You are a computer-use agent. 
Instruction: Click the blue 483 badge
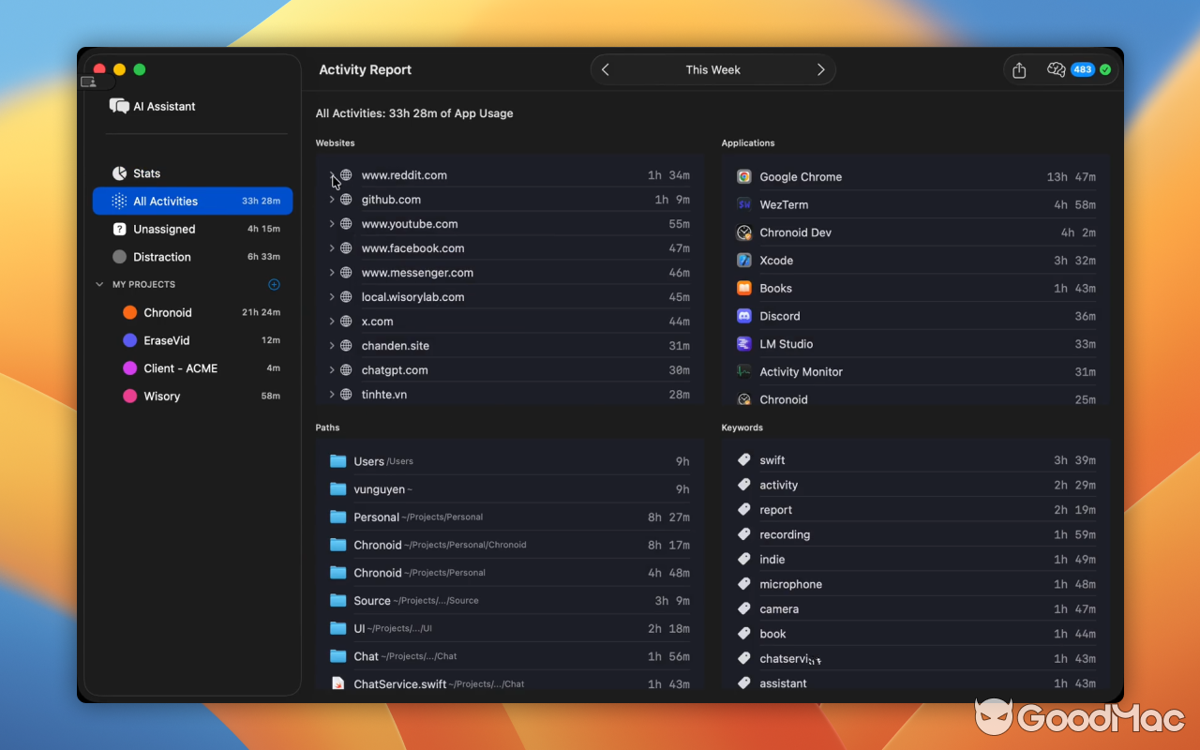point(1082,69)
